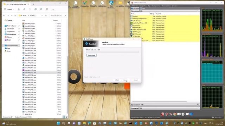The height and width of the screenshot is (126, 225).
Task: Open the Вид menu in KillSwitch
Action: click(x=149, y=6)
